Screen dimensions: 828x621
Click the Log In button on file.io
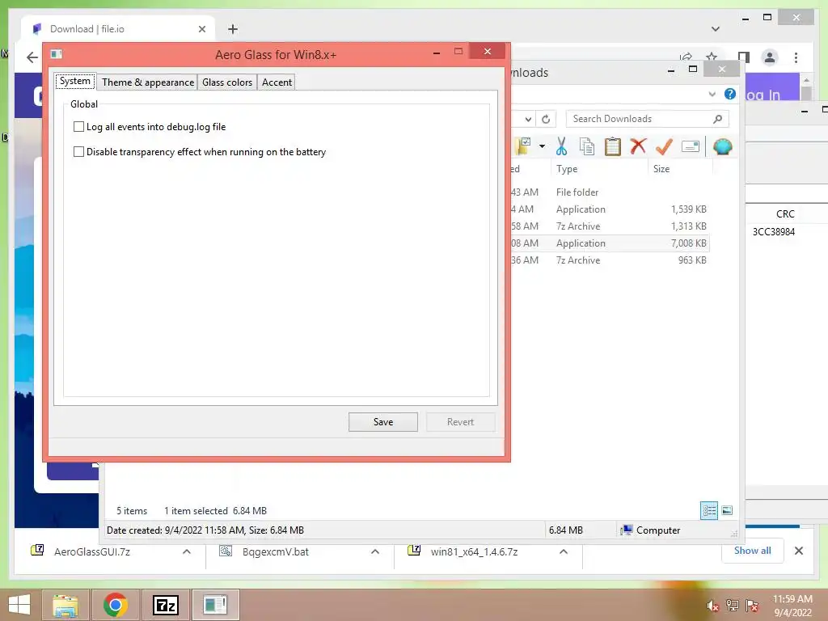763,95
